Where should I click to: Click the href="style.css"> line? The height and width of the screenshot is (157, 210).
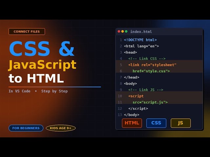151,71
